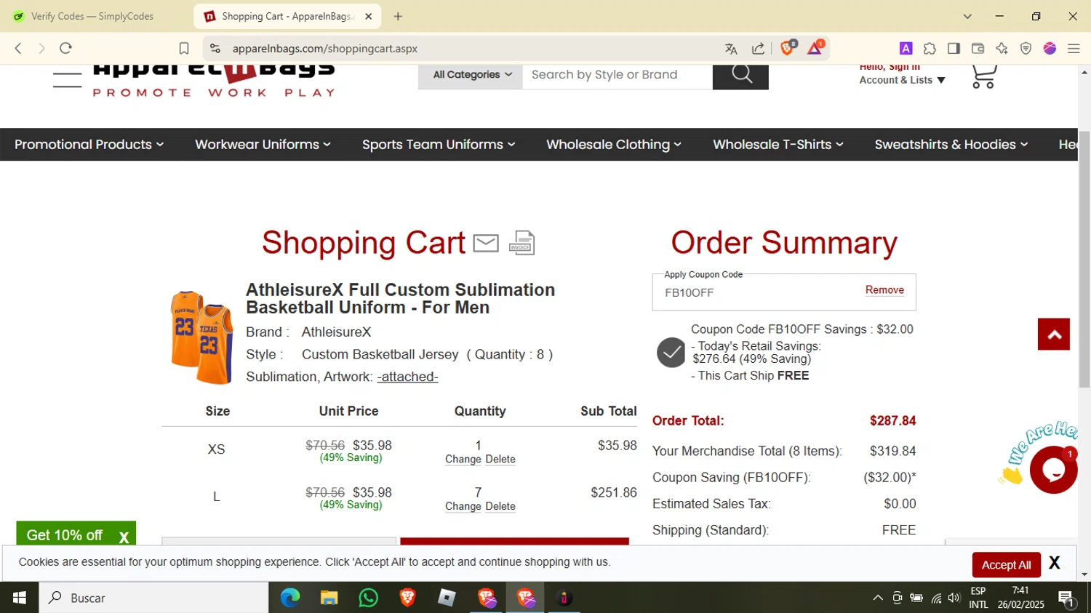Click the Windows taskbar search box
Image resolution: width=1091 pixels, height=613 pixels.
pyautogui.click(x=153, y=598)
